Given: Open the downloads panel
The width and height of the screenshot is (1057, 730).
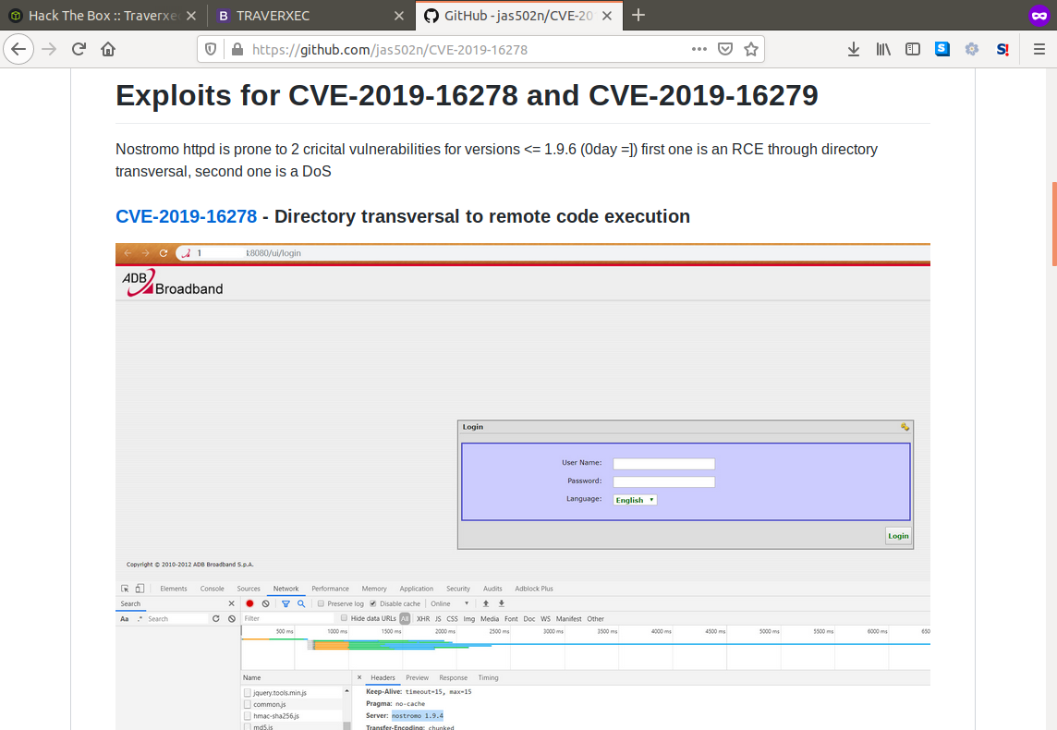Looking at the screenshot, I should (x=854, y=50).
